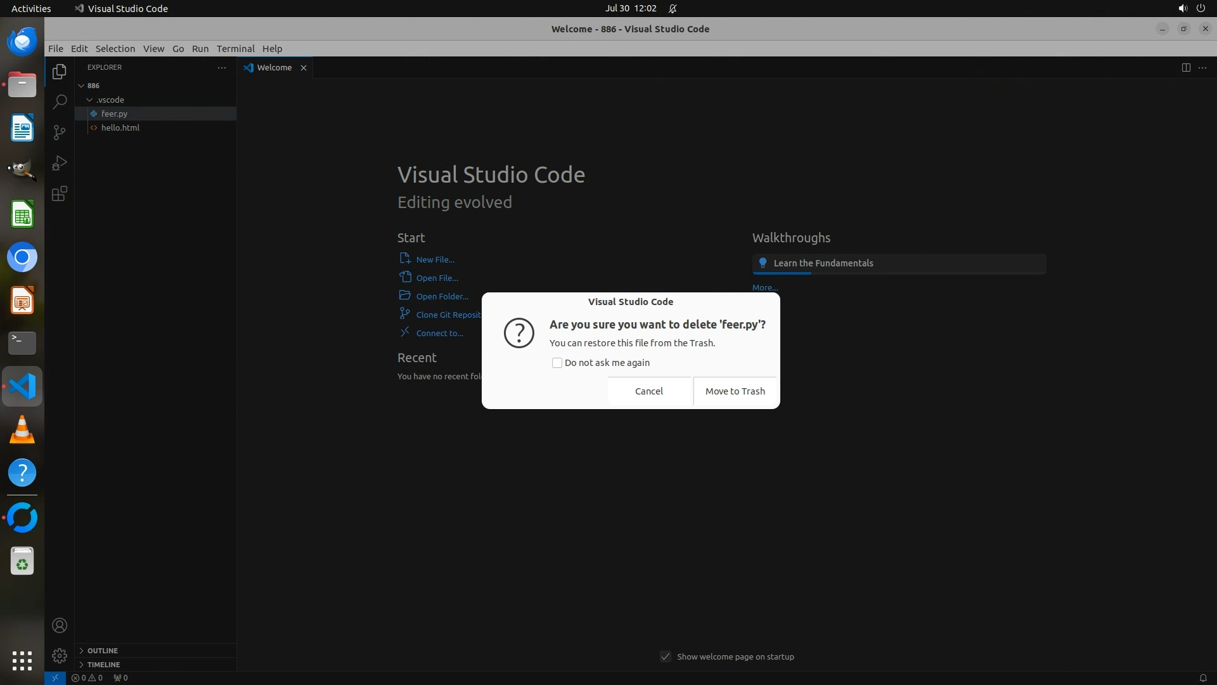1217x685 pixels.
Task: Click the Cancel button in dialog
Action: [x=648, y=391]
